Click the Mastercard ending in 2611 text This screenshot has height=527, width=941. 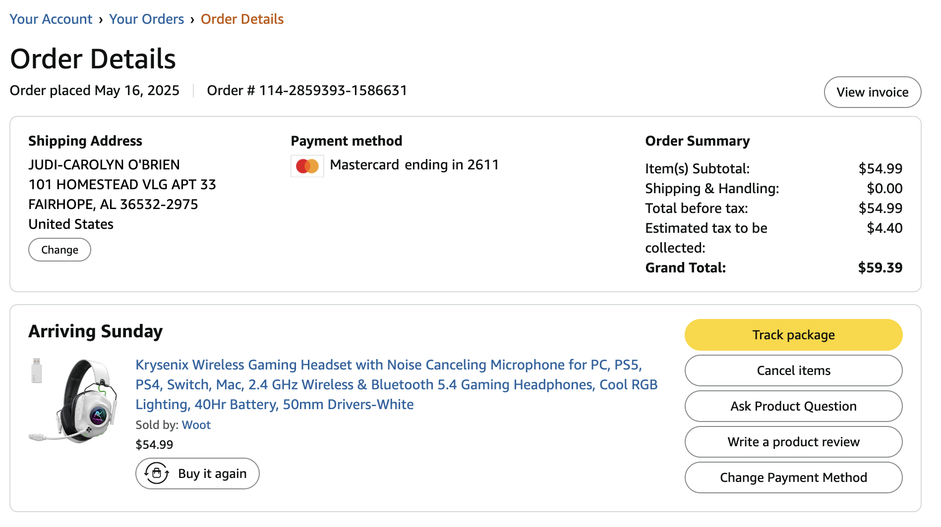click(414, 165)
